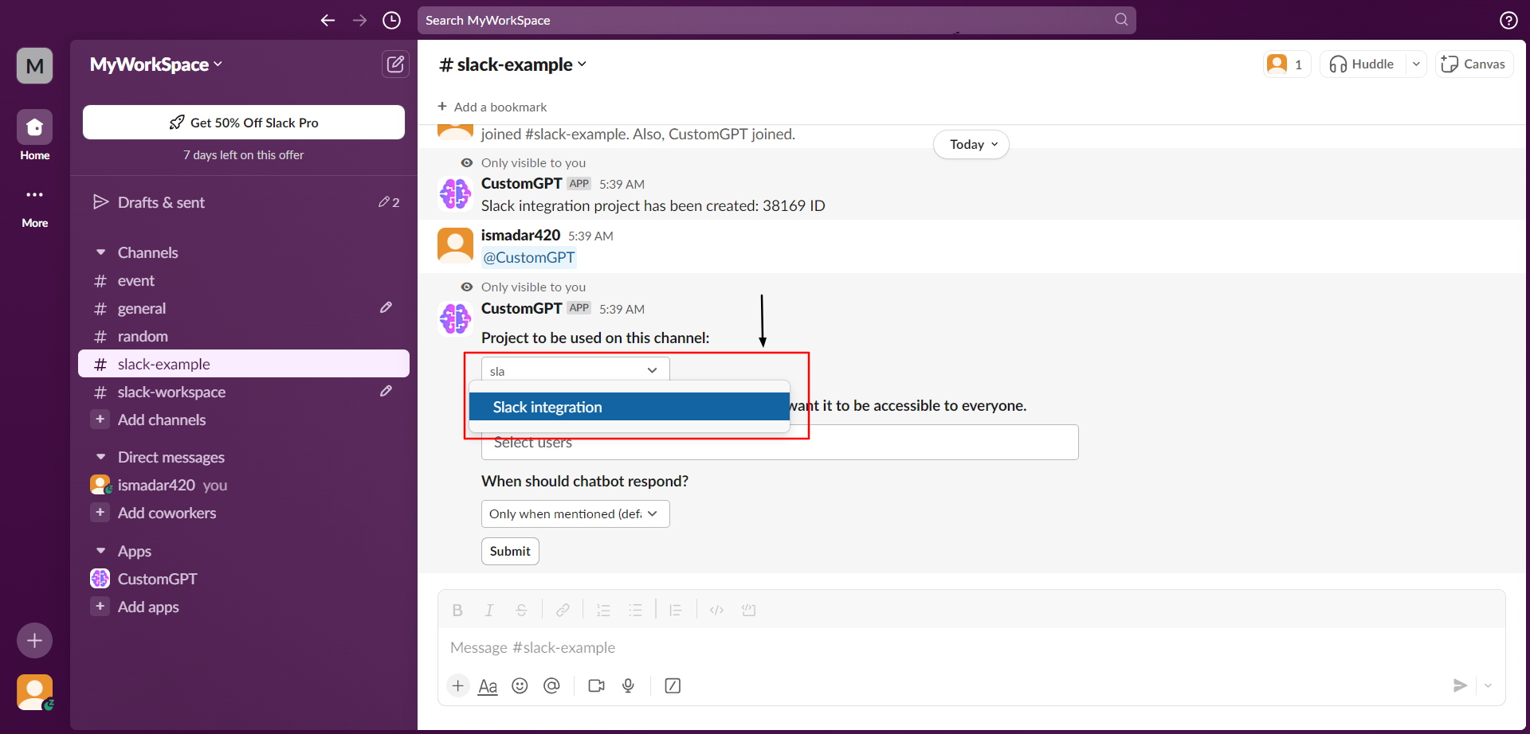Record a video clip
The image size is (1530, 734).
pos(596,685)
